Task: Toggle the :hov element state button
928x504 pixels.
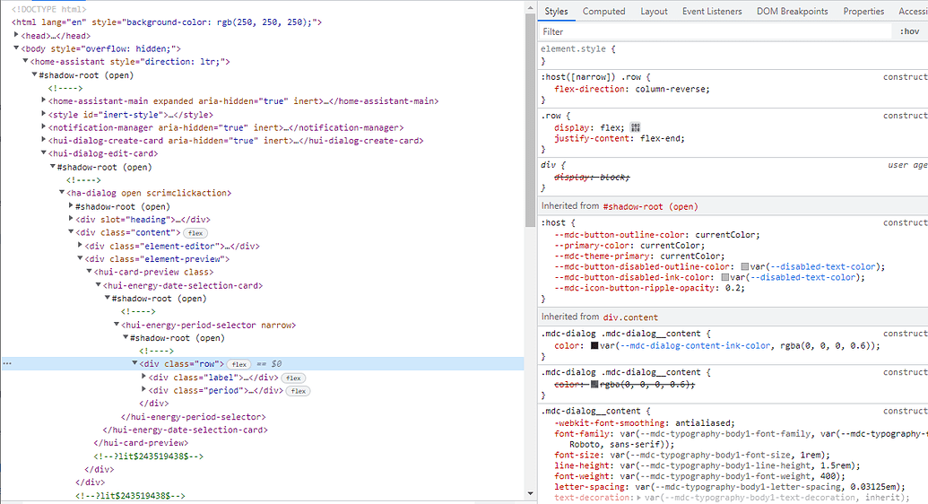Action: pos(909,31)
